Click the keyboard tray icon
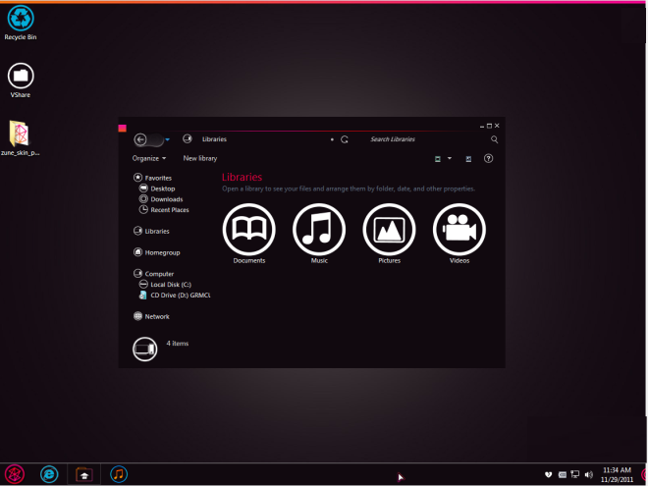The width and height of the screenshot is (648, 486). 562,474
